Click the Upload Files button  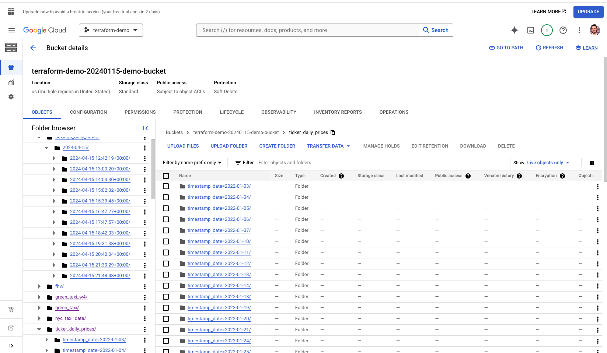[x=183, y=146]
